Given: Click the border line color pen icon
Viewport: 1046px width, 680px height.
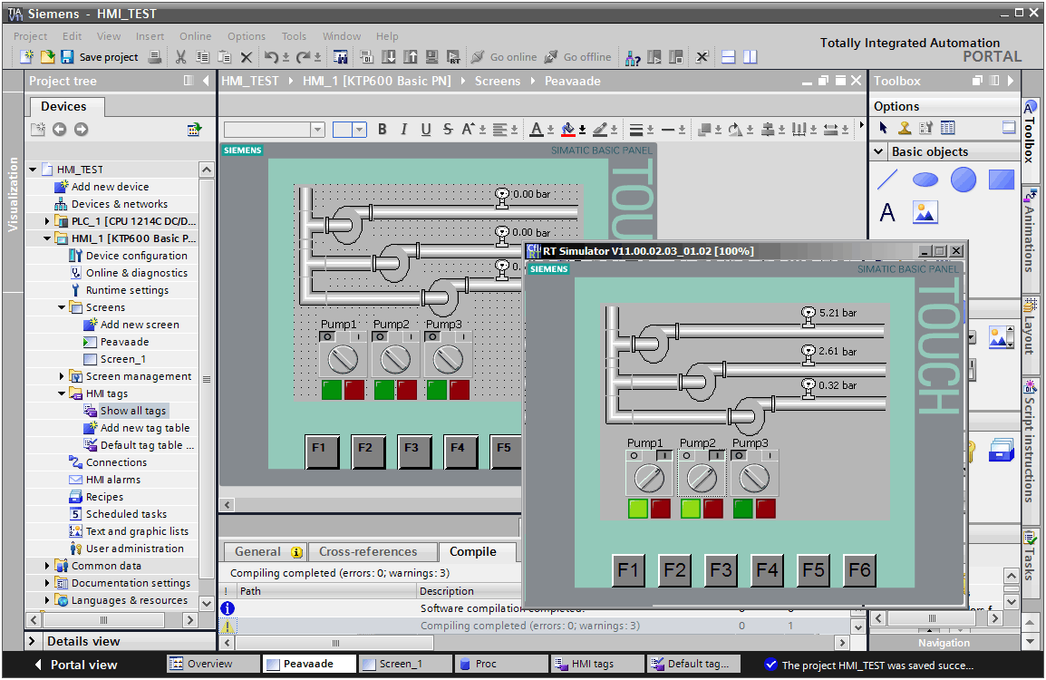Looking at the screenshot, I should [600, 130].
